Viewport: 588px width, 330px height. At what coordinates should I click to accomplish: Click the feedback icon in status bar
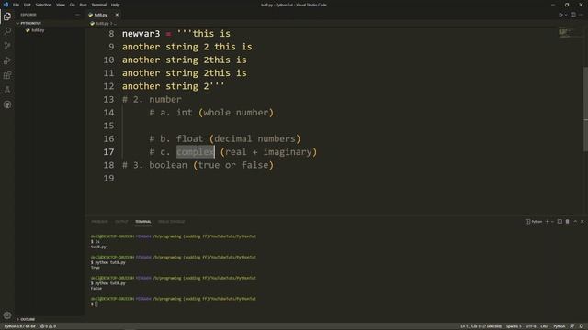(572, 326)
